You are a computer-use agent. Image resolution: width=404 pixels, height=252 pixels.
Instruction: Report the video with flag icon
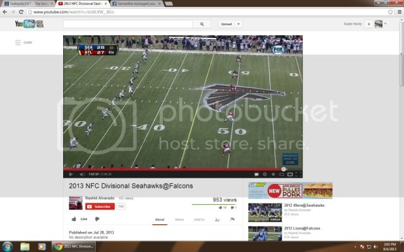232,219
